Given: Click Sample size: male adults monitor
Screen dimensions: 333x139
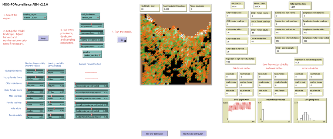Looking at the screenshot, I should pos(288,31).
